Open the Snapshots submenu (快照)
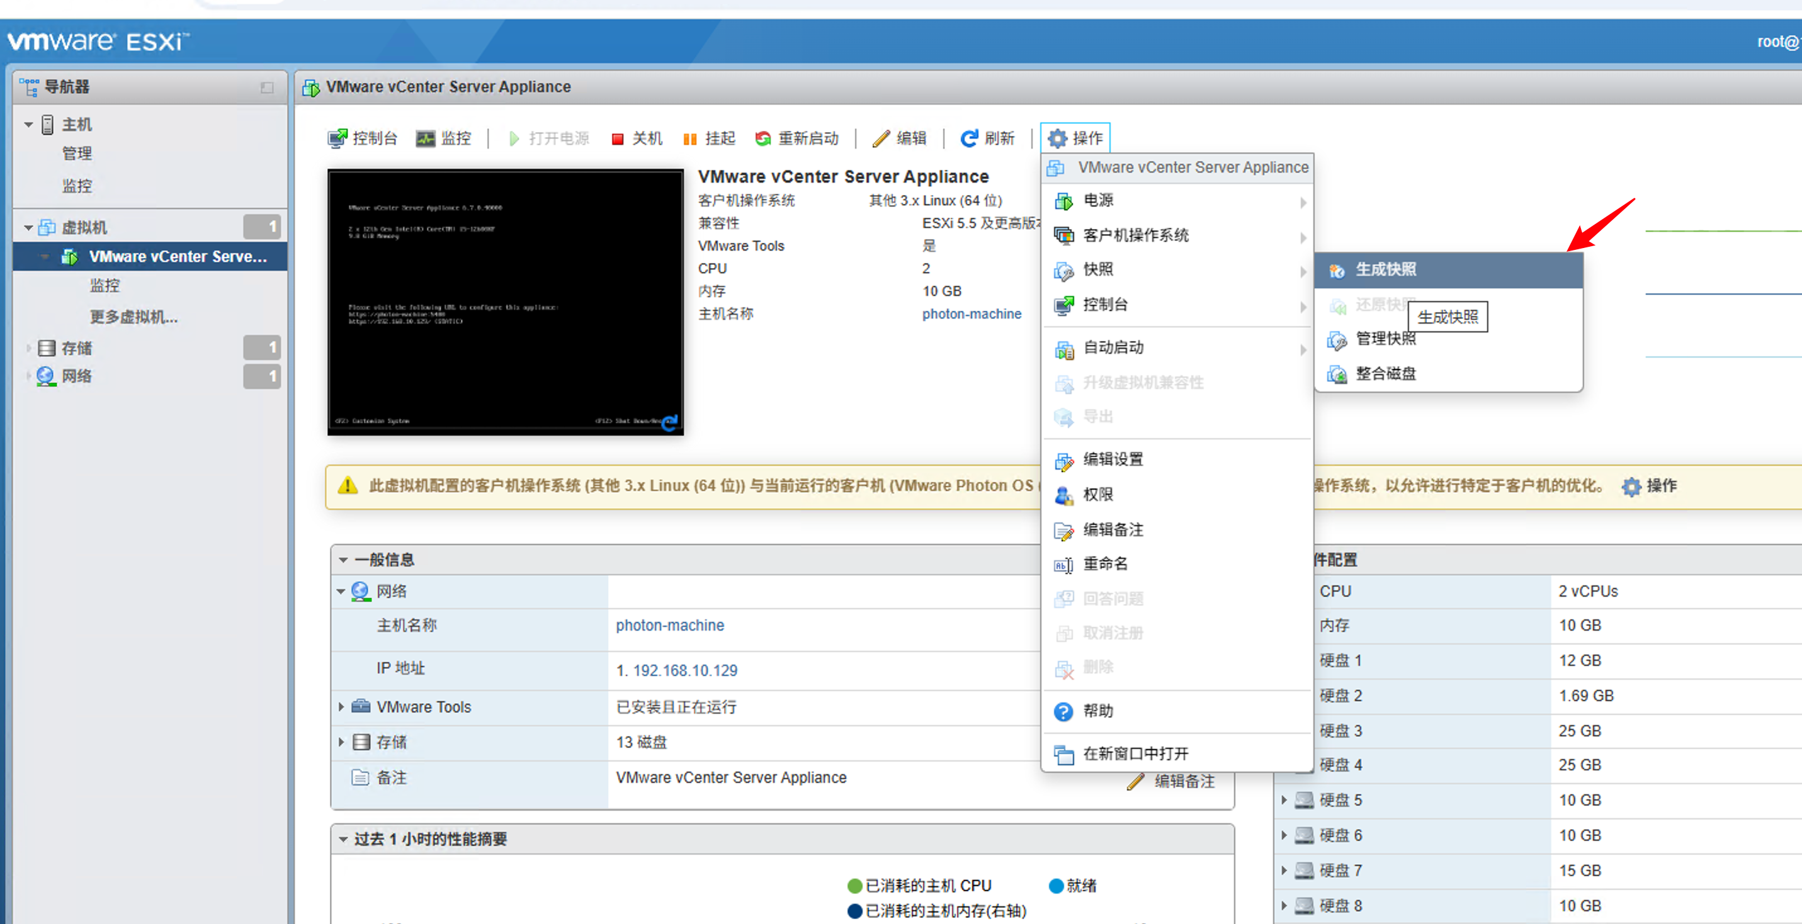1802x924 pixels. 1177,270
